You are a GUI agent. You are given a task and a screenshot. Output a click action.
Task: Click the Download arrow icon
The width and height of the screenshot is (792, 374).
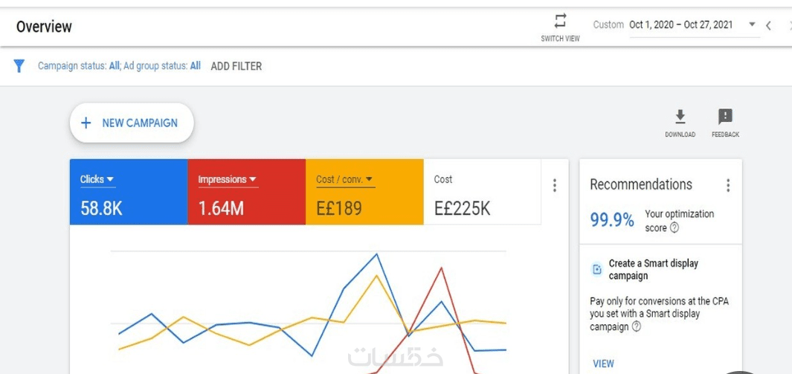pyautogui.click(x=680, y=117)
